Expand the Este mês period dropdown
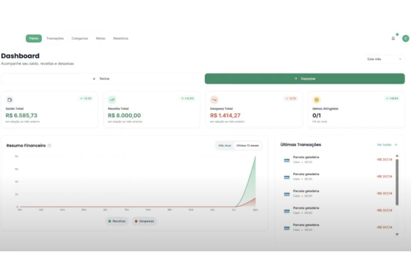 pyautogui.click(x=384, y=59)
